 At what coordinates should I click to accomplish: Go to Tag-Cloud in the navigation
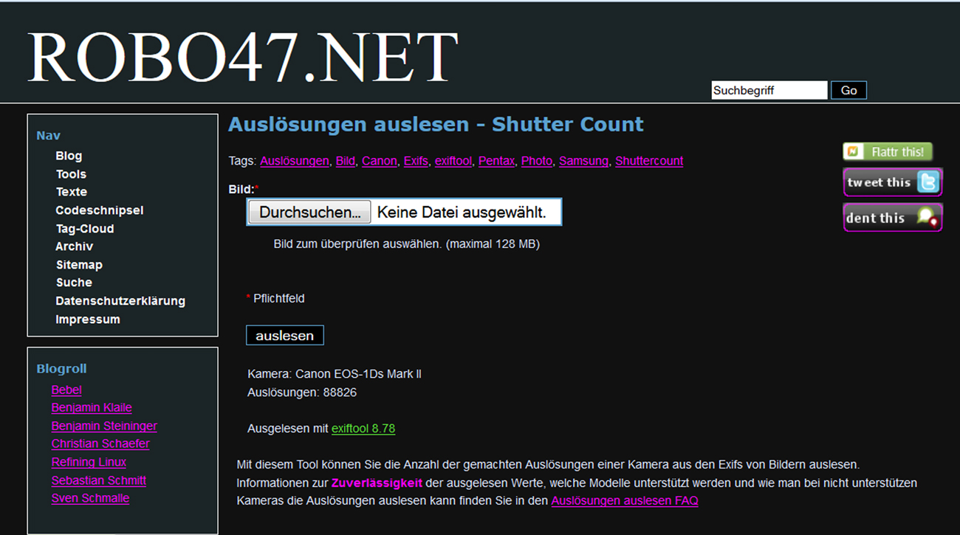tap(85, 229)
